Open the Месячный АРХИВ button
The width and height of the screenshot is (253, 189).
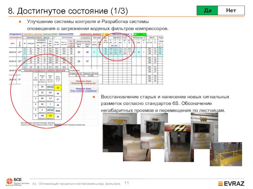click(50, 34)
